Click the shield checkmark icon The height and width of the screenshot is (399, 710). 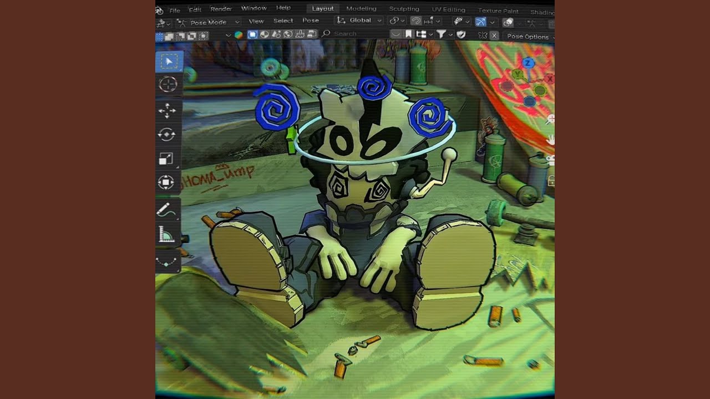click(461, 34)
